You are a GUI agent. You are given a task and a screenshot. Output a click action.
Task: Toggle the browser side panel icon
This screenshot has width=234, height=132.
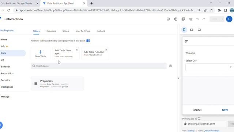coord(226,10)
